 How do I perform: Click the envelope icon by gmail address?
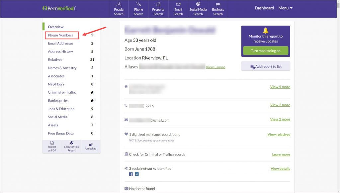(126, 120)
